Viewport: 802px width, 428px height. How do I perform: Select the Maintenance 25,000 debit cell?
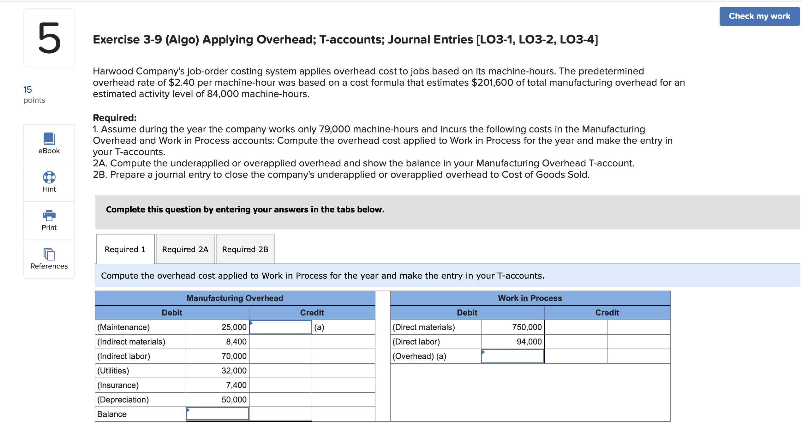click(217, 327)
